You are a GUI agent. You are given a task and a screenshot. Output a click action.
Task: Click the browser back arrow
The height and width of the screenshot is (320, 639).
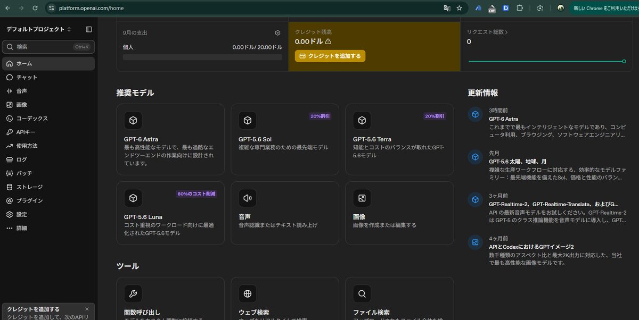tap(8, 8)
